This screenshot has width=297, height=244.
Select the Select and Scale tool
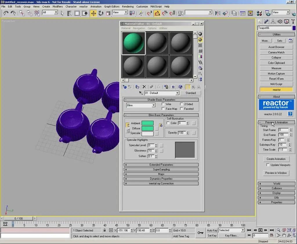click(x=108, y=13)
